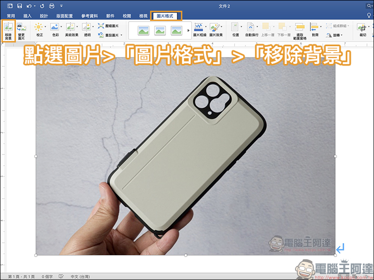Switch to the 校閱 tab
Image resolution: width=374 pixels, height=280 pixels.
[x=127, y=16]
